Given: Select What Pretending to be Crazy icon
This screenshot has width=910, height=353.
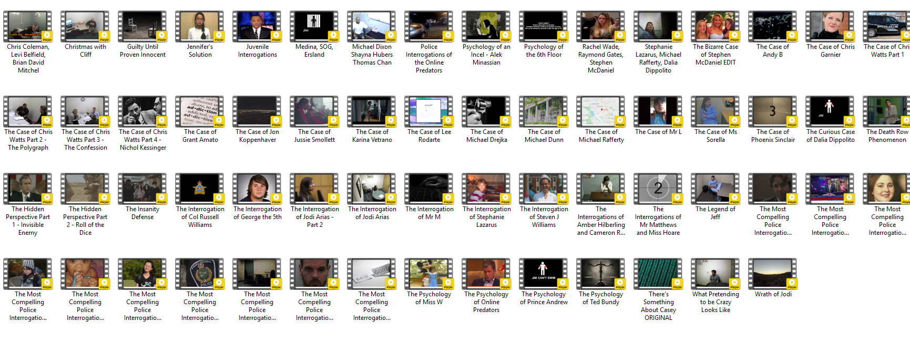Looking at the screenshot, I should 715,274.
